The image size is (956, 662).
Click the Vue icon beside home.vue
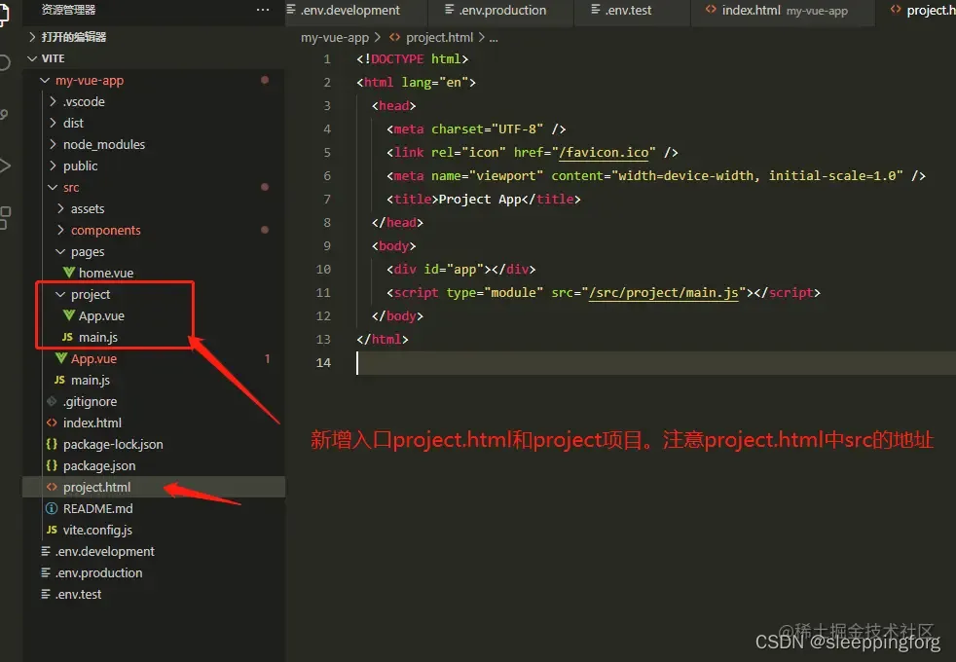(x=69, y=273)
